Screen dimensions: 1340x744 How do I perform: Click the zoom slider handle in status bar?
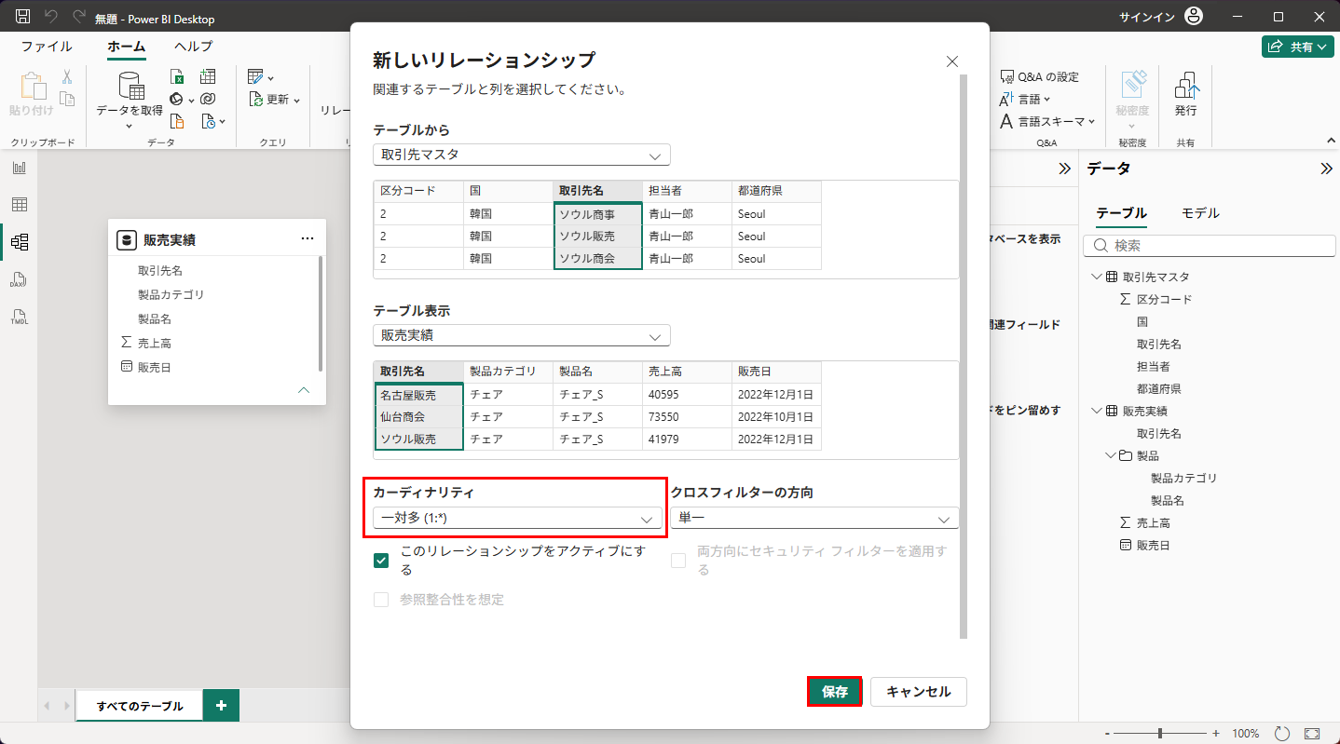(1159, 734)
